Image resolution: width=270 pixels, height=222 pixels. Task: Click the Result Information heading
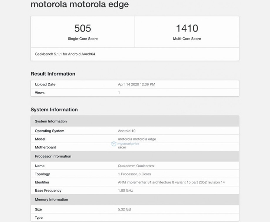click(x=53, y=74)
